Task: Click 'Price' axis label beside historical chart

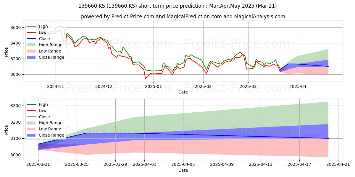Action: coord(7,51)
